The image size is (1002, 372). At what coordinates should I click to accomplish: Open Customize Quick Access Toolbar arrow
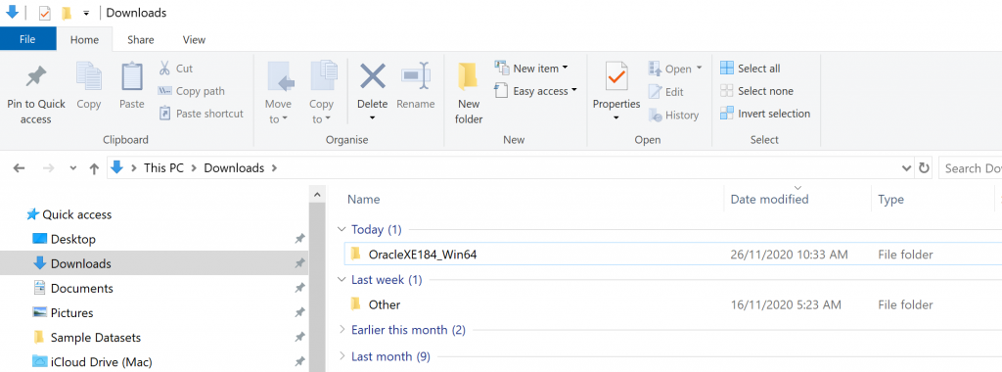86,14
